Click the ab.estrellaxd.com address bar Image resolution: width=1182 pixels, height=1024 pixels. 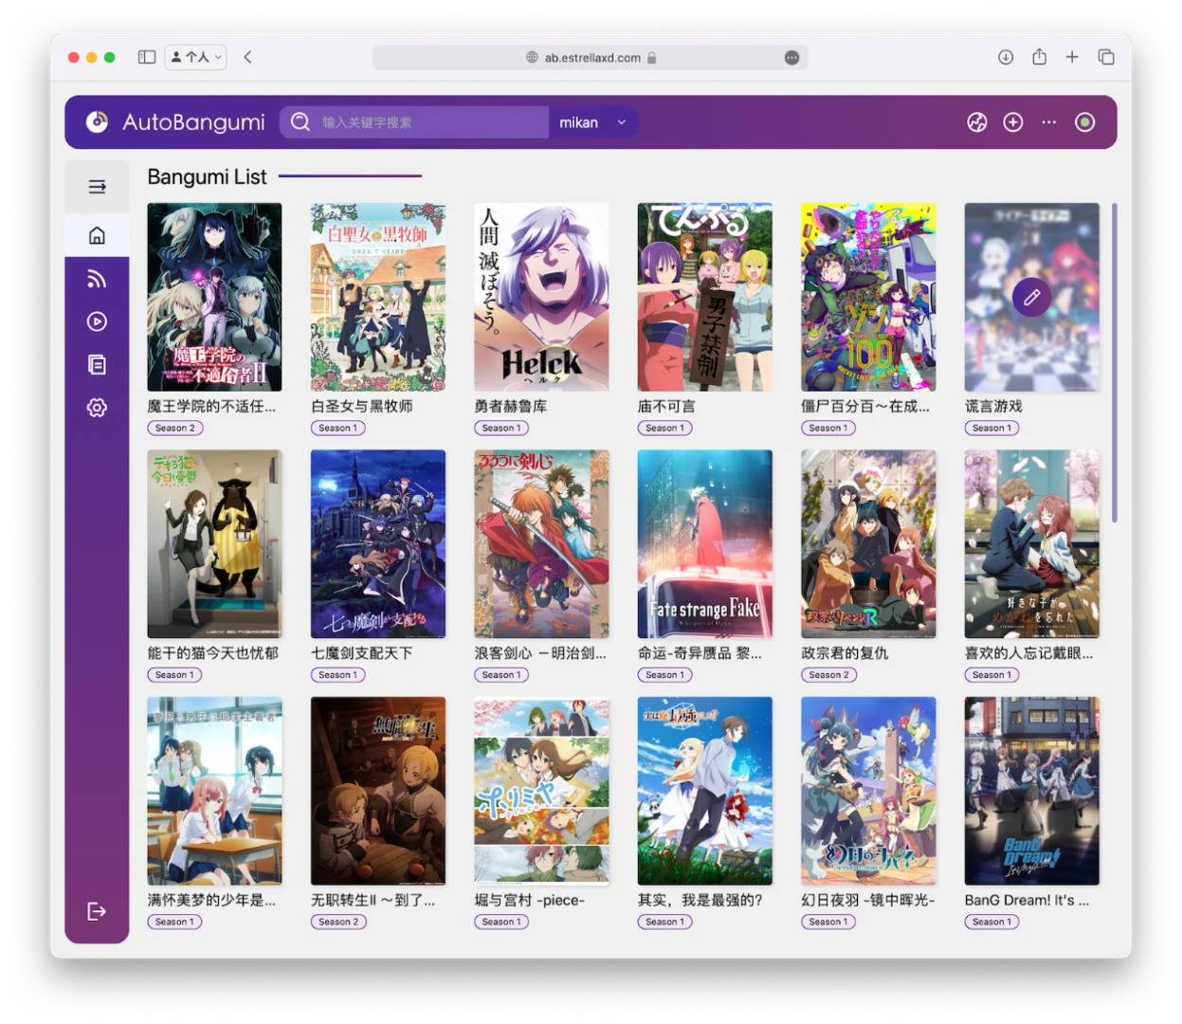pos(591,58)
